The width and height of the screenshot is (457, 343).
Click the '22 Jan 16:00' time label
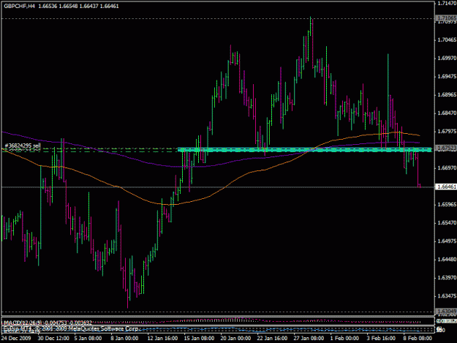tap(272, 338)
